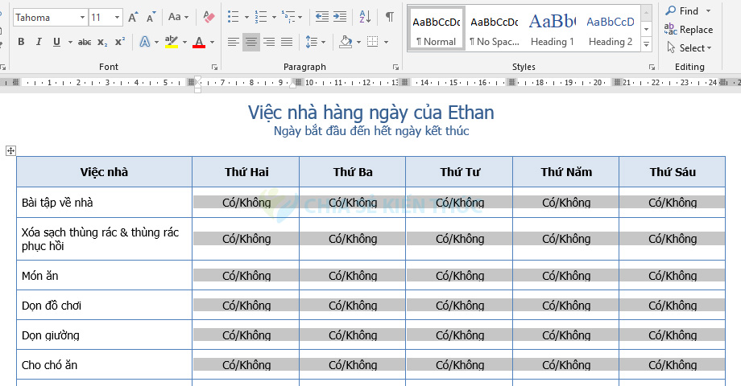The height and width of the screenshot is (386, 741).
Task: Toggle Show/Hide paragraph marks
Action: 389,18
